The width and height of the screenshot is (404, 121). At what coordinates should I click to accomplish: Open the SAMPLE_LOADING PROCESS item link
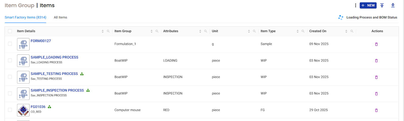click(x=54, y=57)
